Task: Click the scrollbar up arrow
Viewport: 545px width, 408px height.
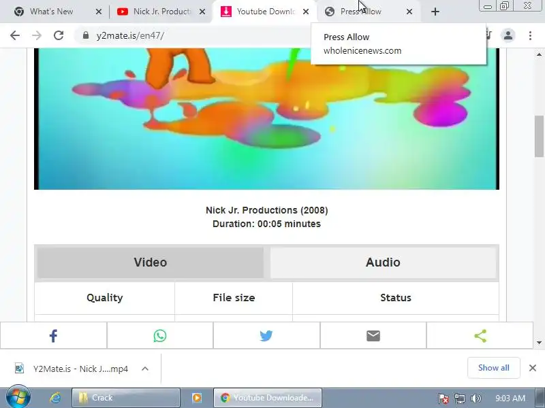Action: coord(539,54)
